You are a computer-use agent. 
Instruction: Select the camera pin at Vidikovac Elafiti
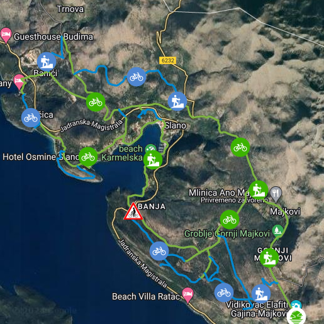click(x=296, y=304)
